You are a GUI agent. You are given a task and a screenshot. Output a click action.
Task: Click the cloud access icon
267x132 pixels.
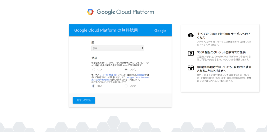click(191, 35)
